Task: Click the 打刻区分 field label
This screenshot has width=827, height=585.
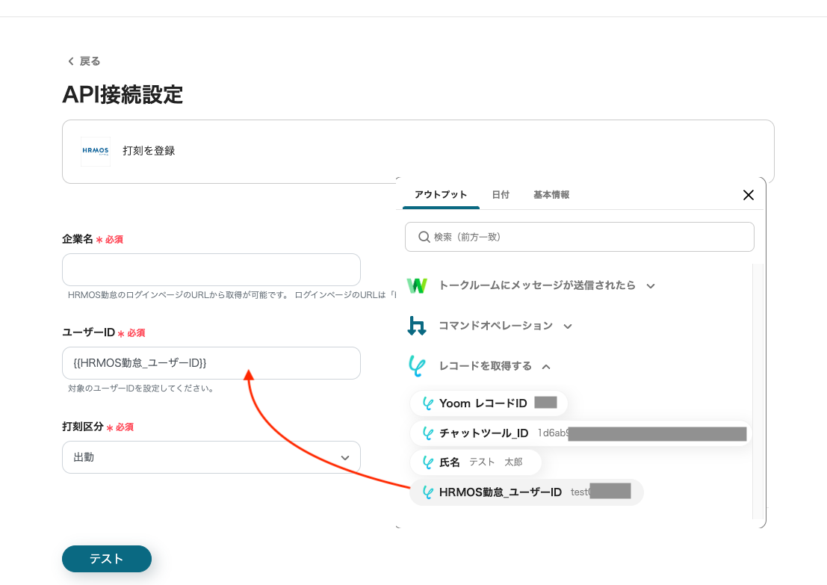Action: pyautogui.click(x=83, y=426)
